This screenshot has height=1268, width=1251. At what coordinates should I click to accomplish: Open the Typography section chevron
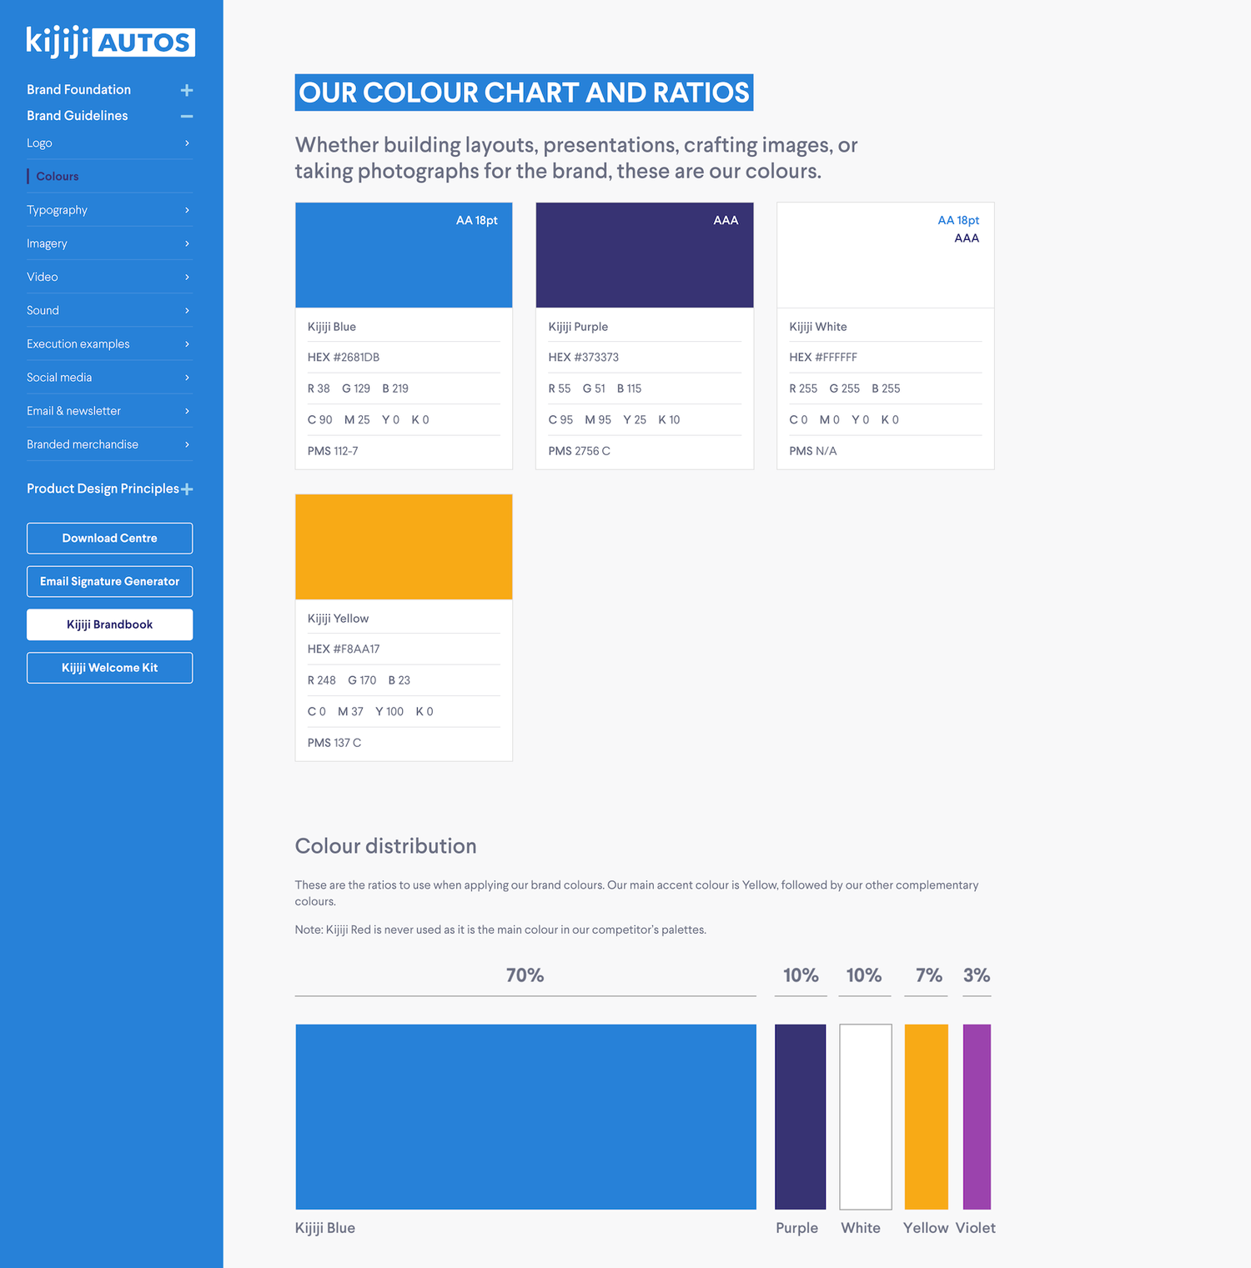point(187,210)
